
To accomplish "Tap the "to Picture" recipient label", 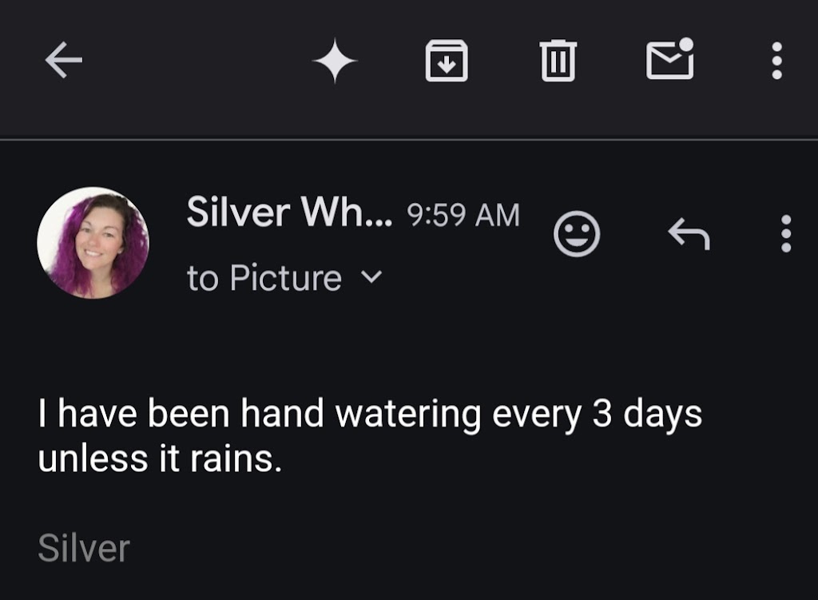I will pyautogui.click(x=264, y=278).
